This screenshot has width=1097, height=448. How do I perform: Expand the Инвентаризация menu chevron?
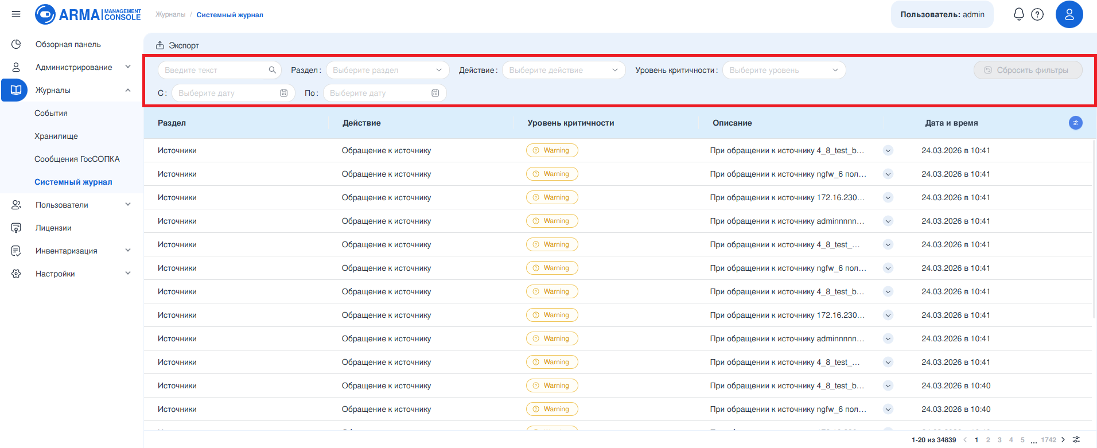click(x=128, y=250)
